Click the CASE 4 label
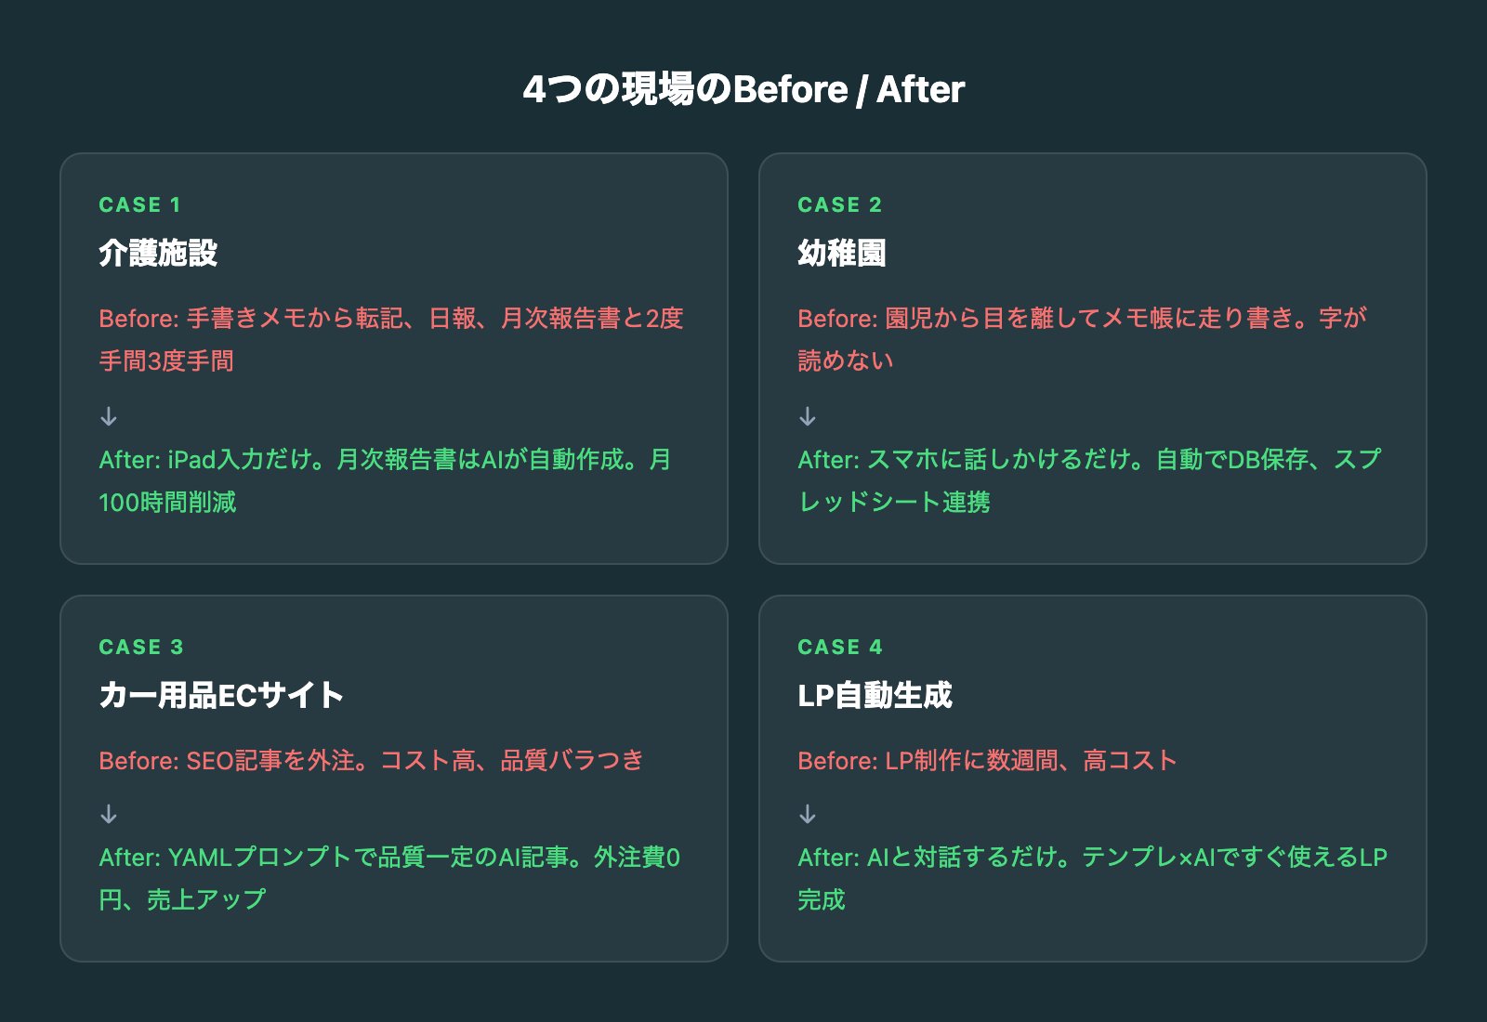1487x1022 pixels. pyautogui.click(x=839, y=648)
